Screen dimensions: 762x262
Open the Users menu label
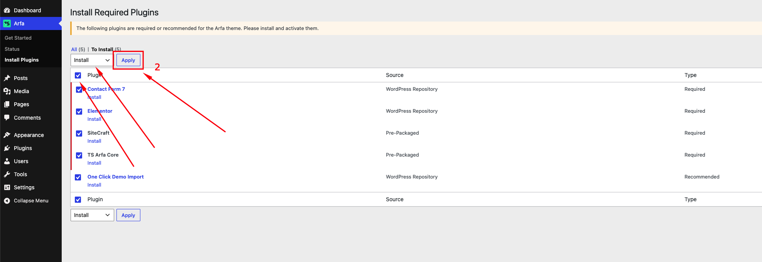click(21, 161)
